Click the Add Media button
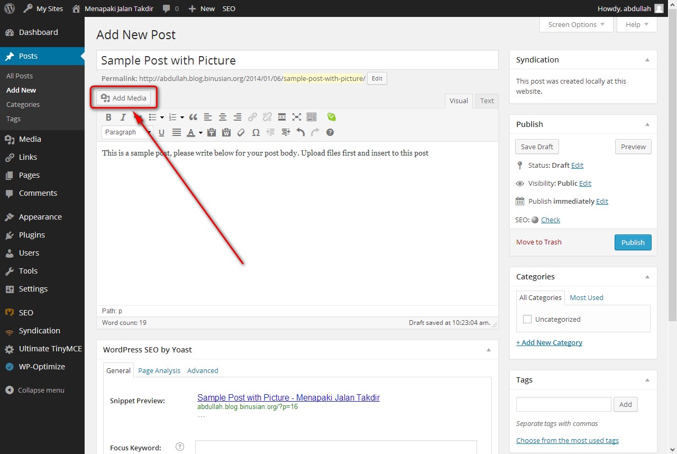The height and width of the screenshot is (454, 677). (x=124, y=98)
